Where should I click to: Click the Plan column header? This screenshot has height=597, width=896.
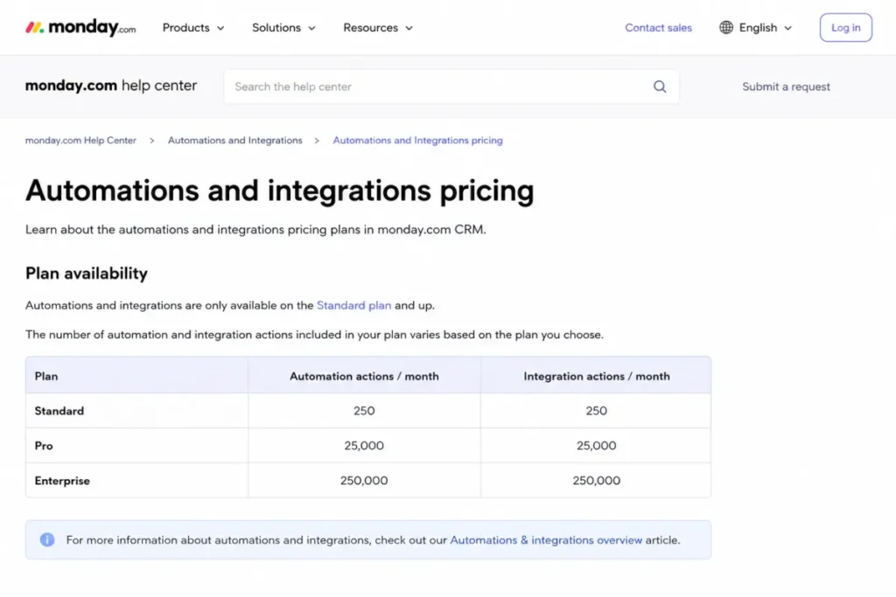[x=46, y=376]
